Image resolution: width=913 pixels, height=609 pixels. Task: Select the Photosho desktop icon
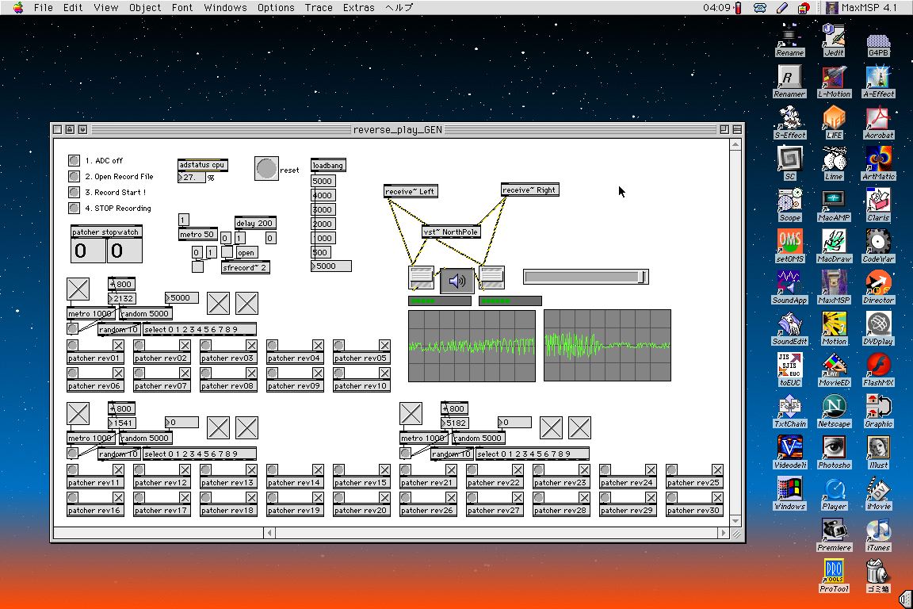(834, 453)
